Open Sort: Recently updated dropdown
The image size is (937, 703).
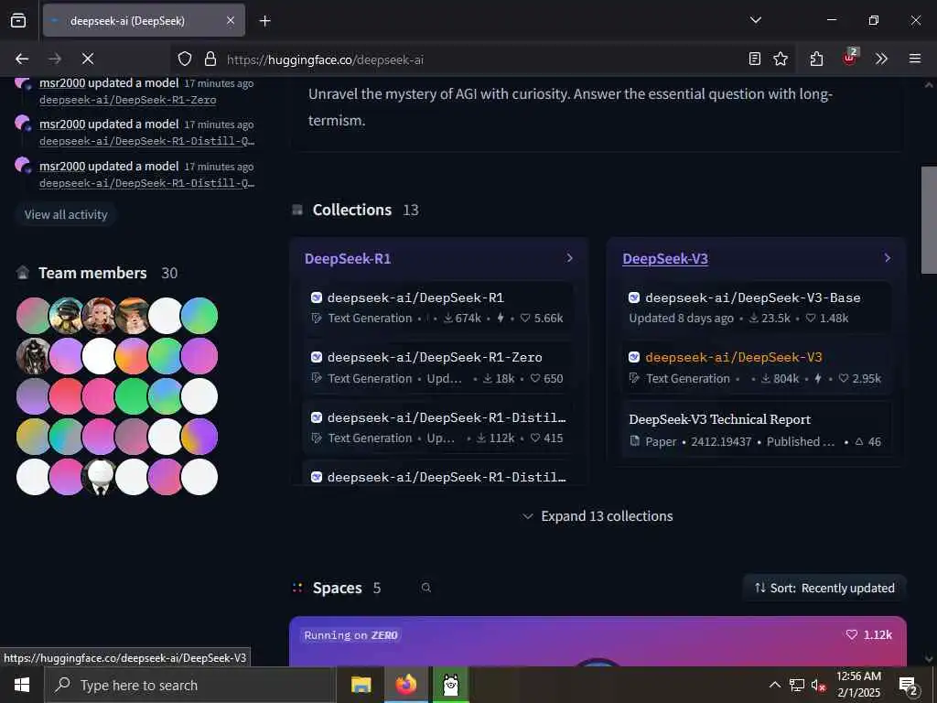[x=824, y=588]
